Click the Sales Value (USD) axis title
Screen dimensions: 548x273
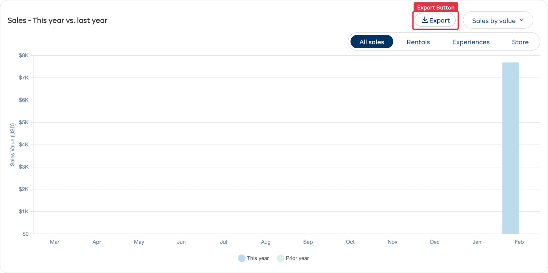point(12,145)
